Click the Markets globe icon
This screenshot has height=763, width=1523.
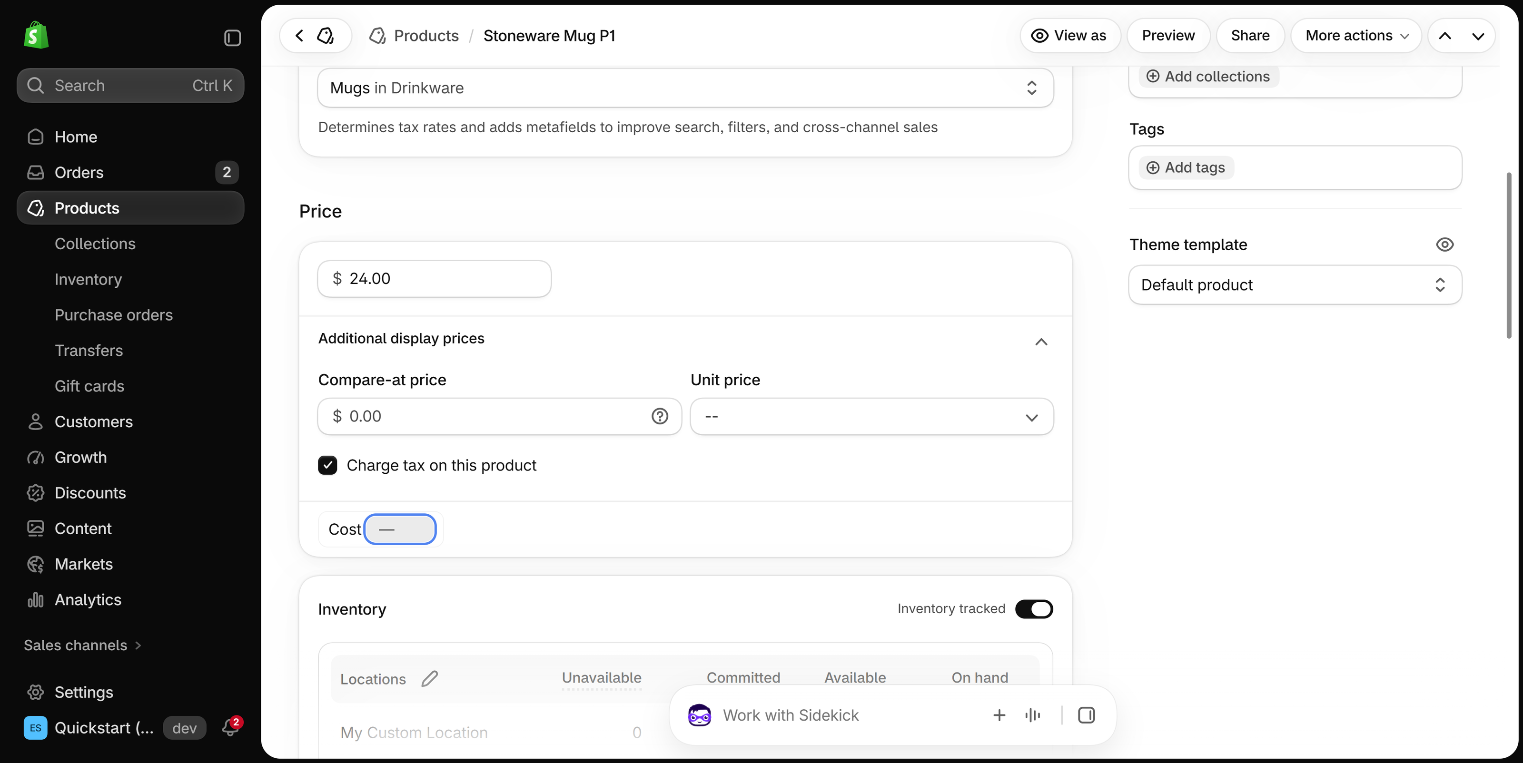(x=36, y=565)
